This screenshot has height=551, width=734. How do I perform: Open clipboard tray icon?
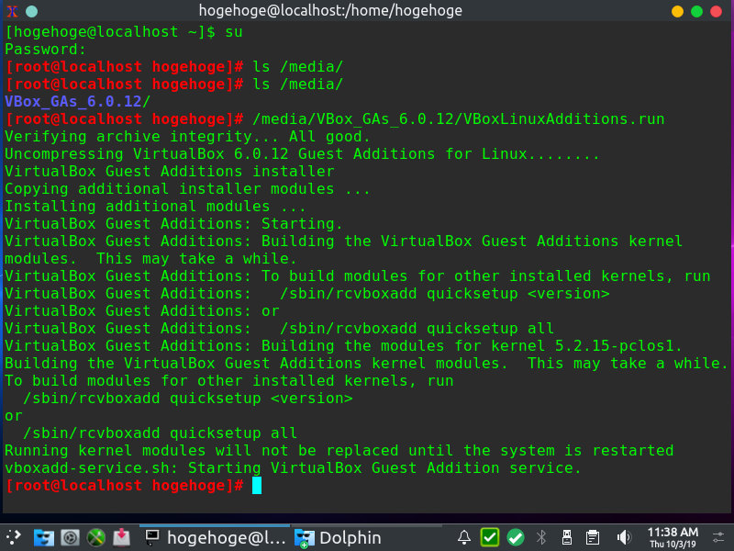(593, 537)
